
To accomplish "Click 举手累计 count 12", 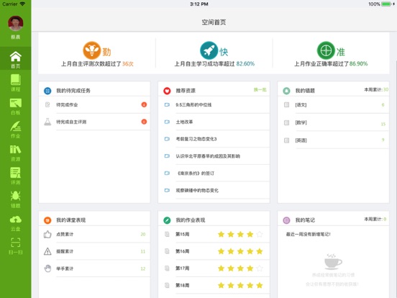I will 143,268.
